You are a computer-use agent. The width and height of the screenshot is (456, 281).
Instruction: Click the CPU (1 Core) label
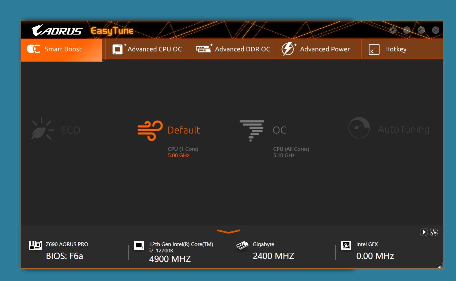click(183, 149)
